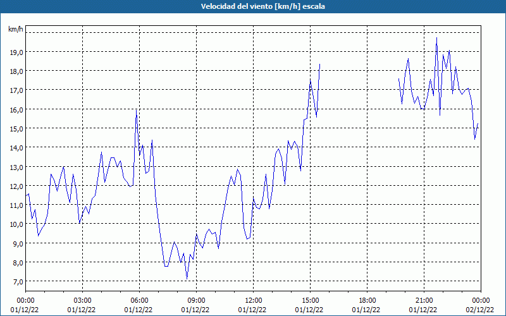Click the chart title 'Velocidad del viento [km/h] escala'
Image resolution: width=506 pixels, height=316 pixels.
coord(262,6)
